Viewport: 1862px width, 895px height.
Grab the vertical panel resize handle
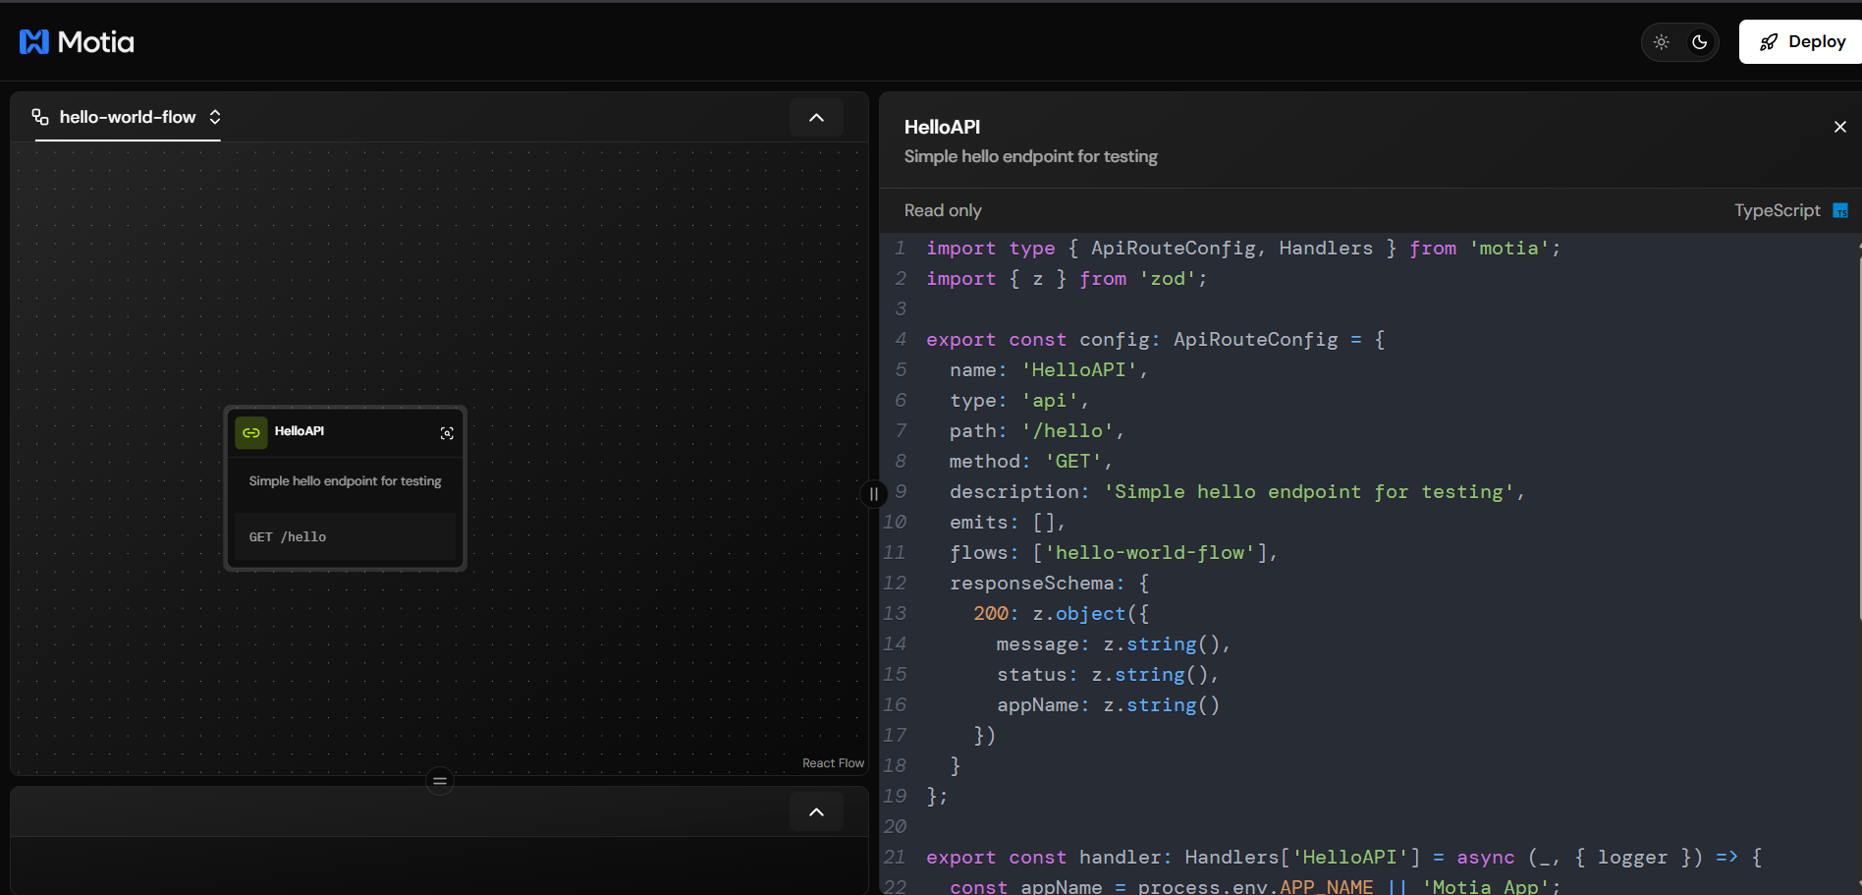[873, 494]
